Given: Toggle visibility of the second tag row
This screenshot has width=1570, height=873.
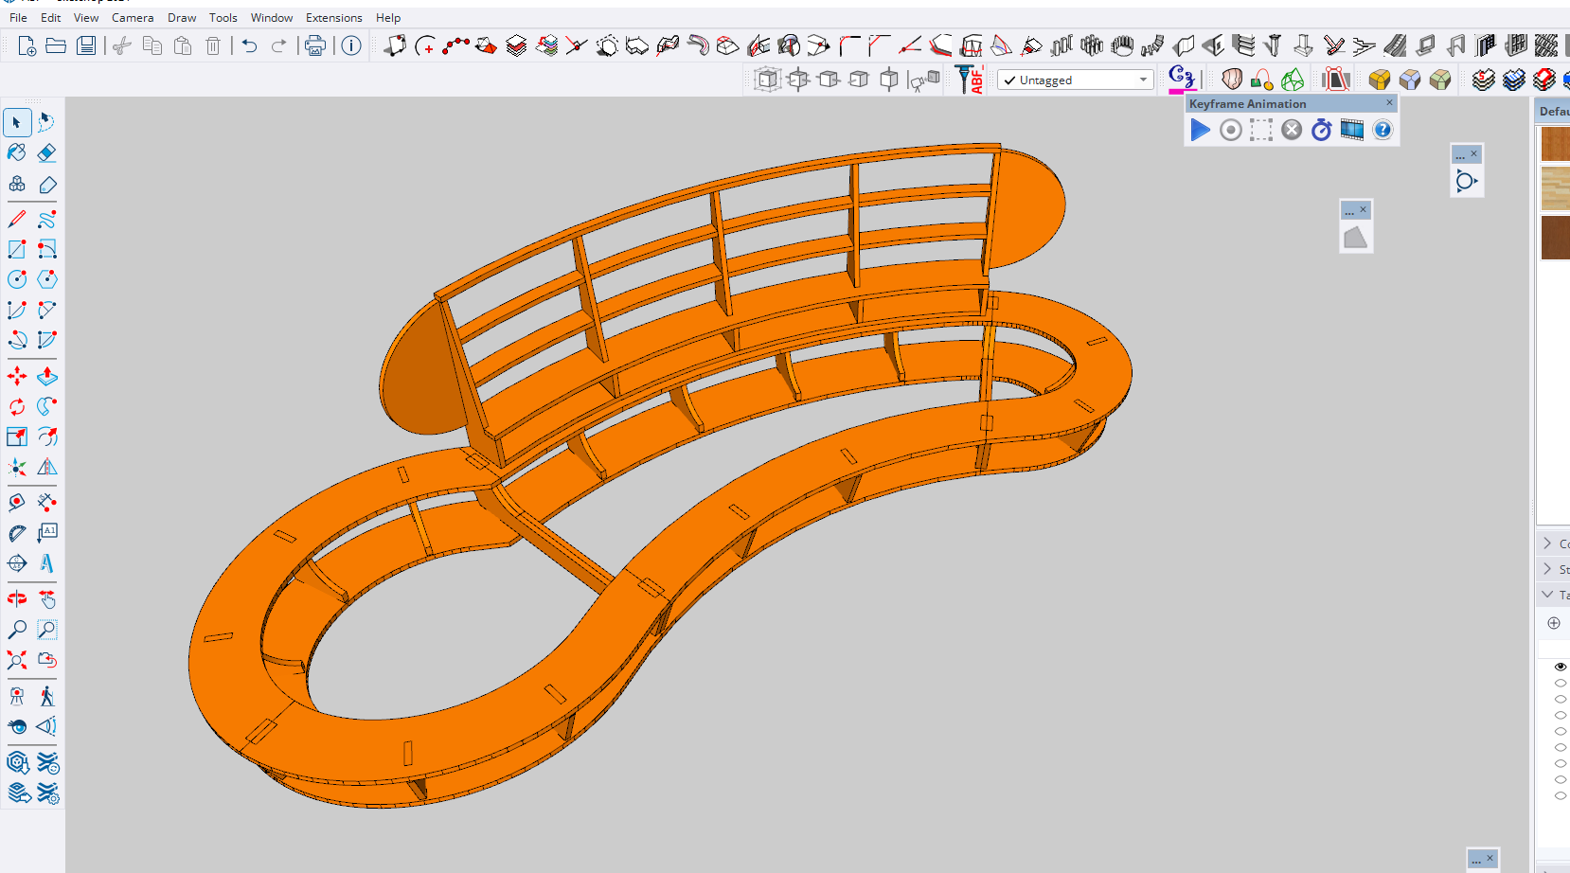Looking at the screenshot, I should click(x=1560, y=683).
